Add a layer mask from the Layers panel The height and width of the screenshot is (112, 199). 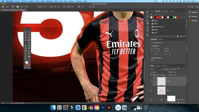[173, 103]
